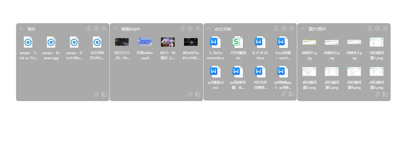Click the sort icon in the 图片/照片 panel

(x=377, y=95)
